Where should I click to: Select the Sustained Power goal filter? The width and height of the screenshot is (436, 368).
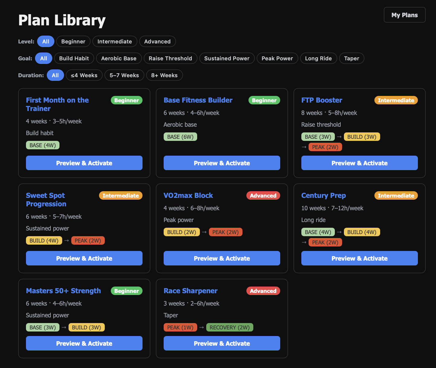(227, 58)
